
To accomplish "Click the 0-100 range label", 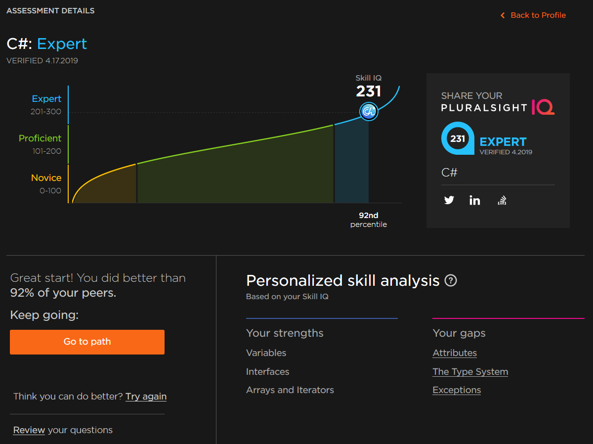I will [x=50, y=191].
